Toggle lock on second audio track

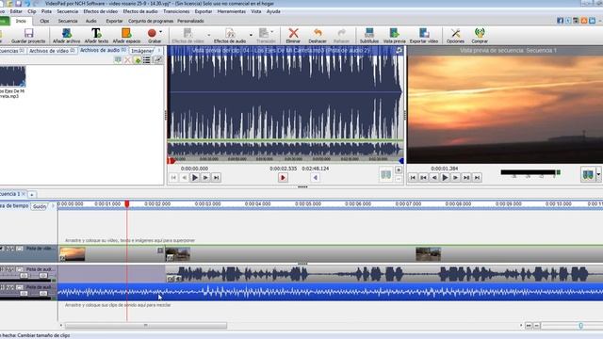click(x=20, y=287)
